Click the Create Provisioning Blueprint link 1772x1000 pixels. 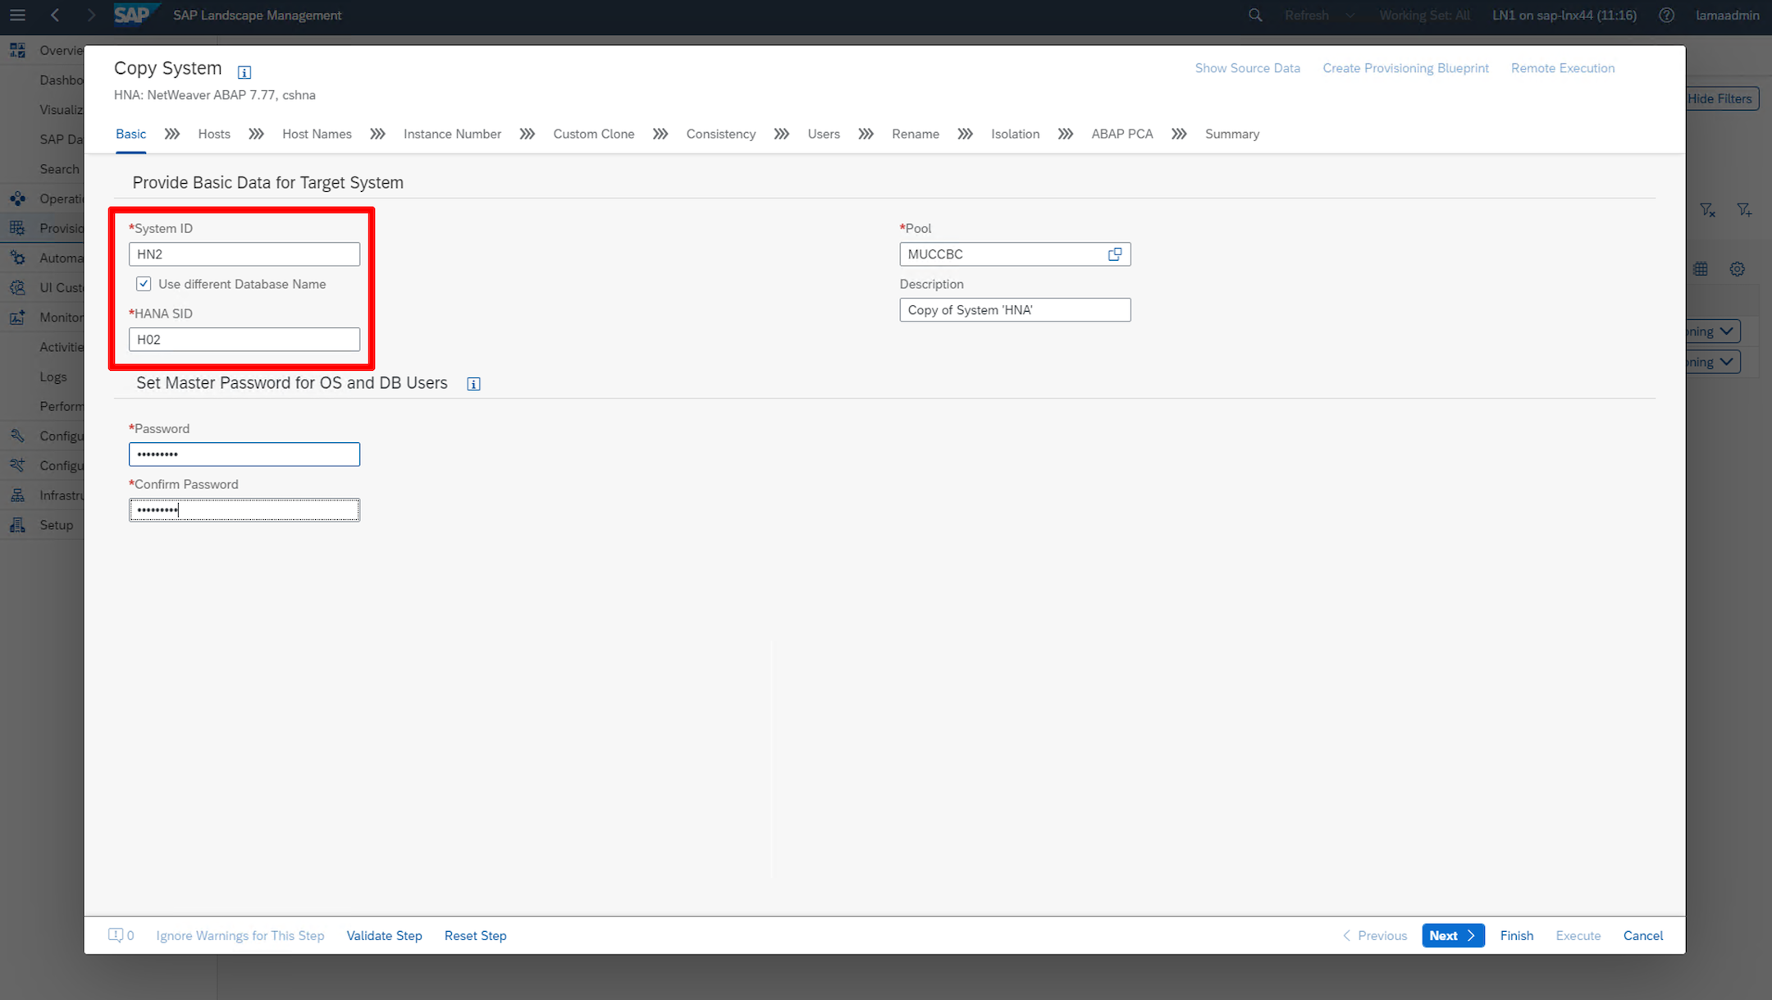[x=1405, y=68]
